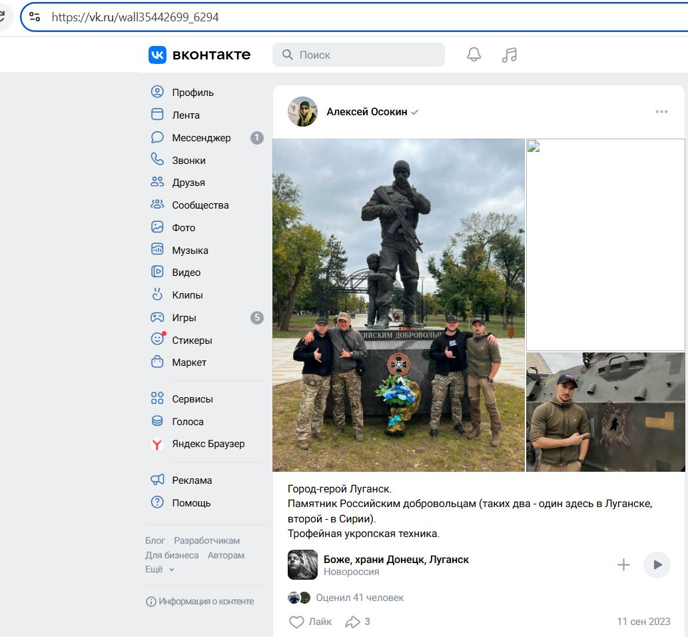Open the monument group photo
Viewport: 688px width, 637px height.
398,305
